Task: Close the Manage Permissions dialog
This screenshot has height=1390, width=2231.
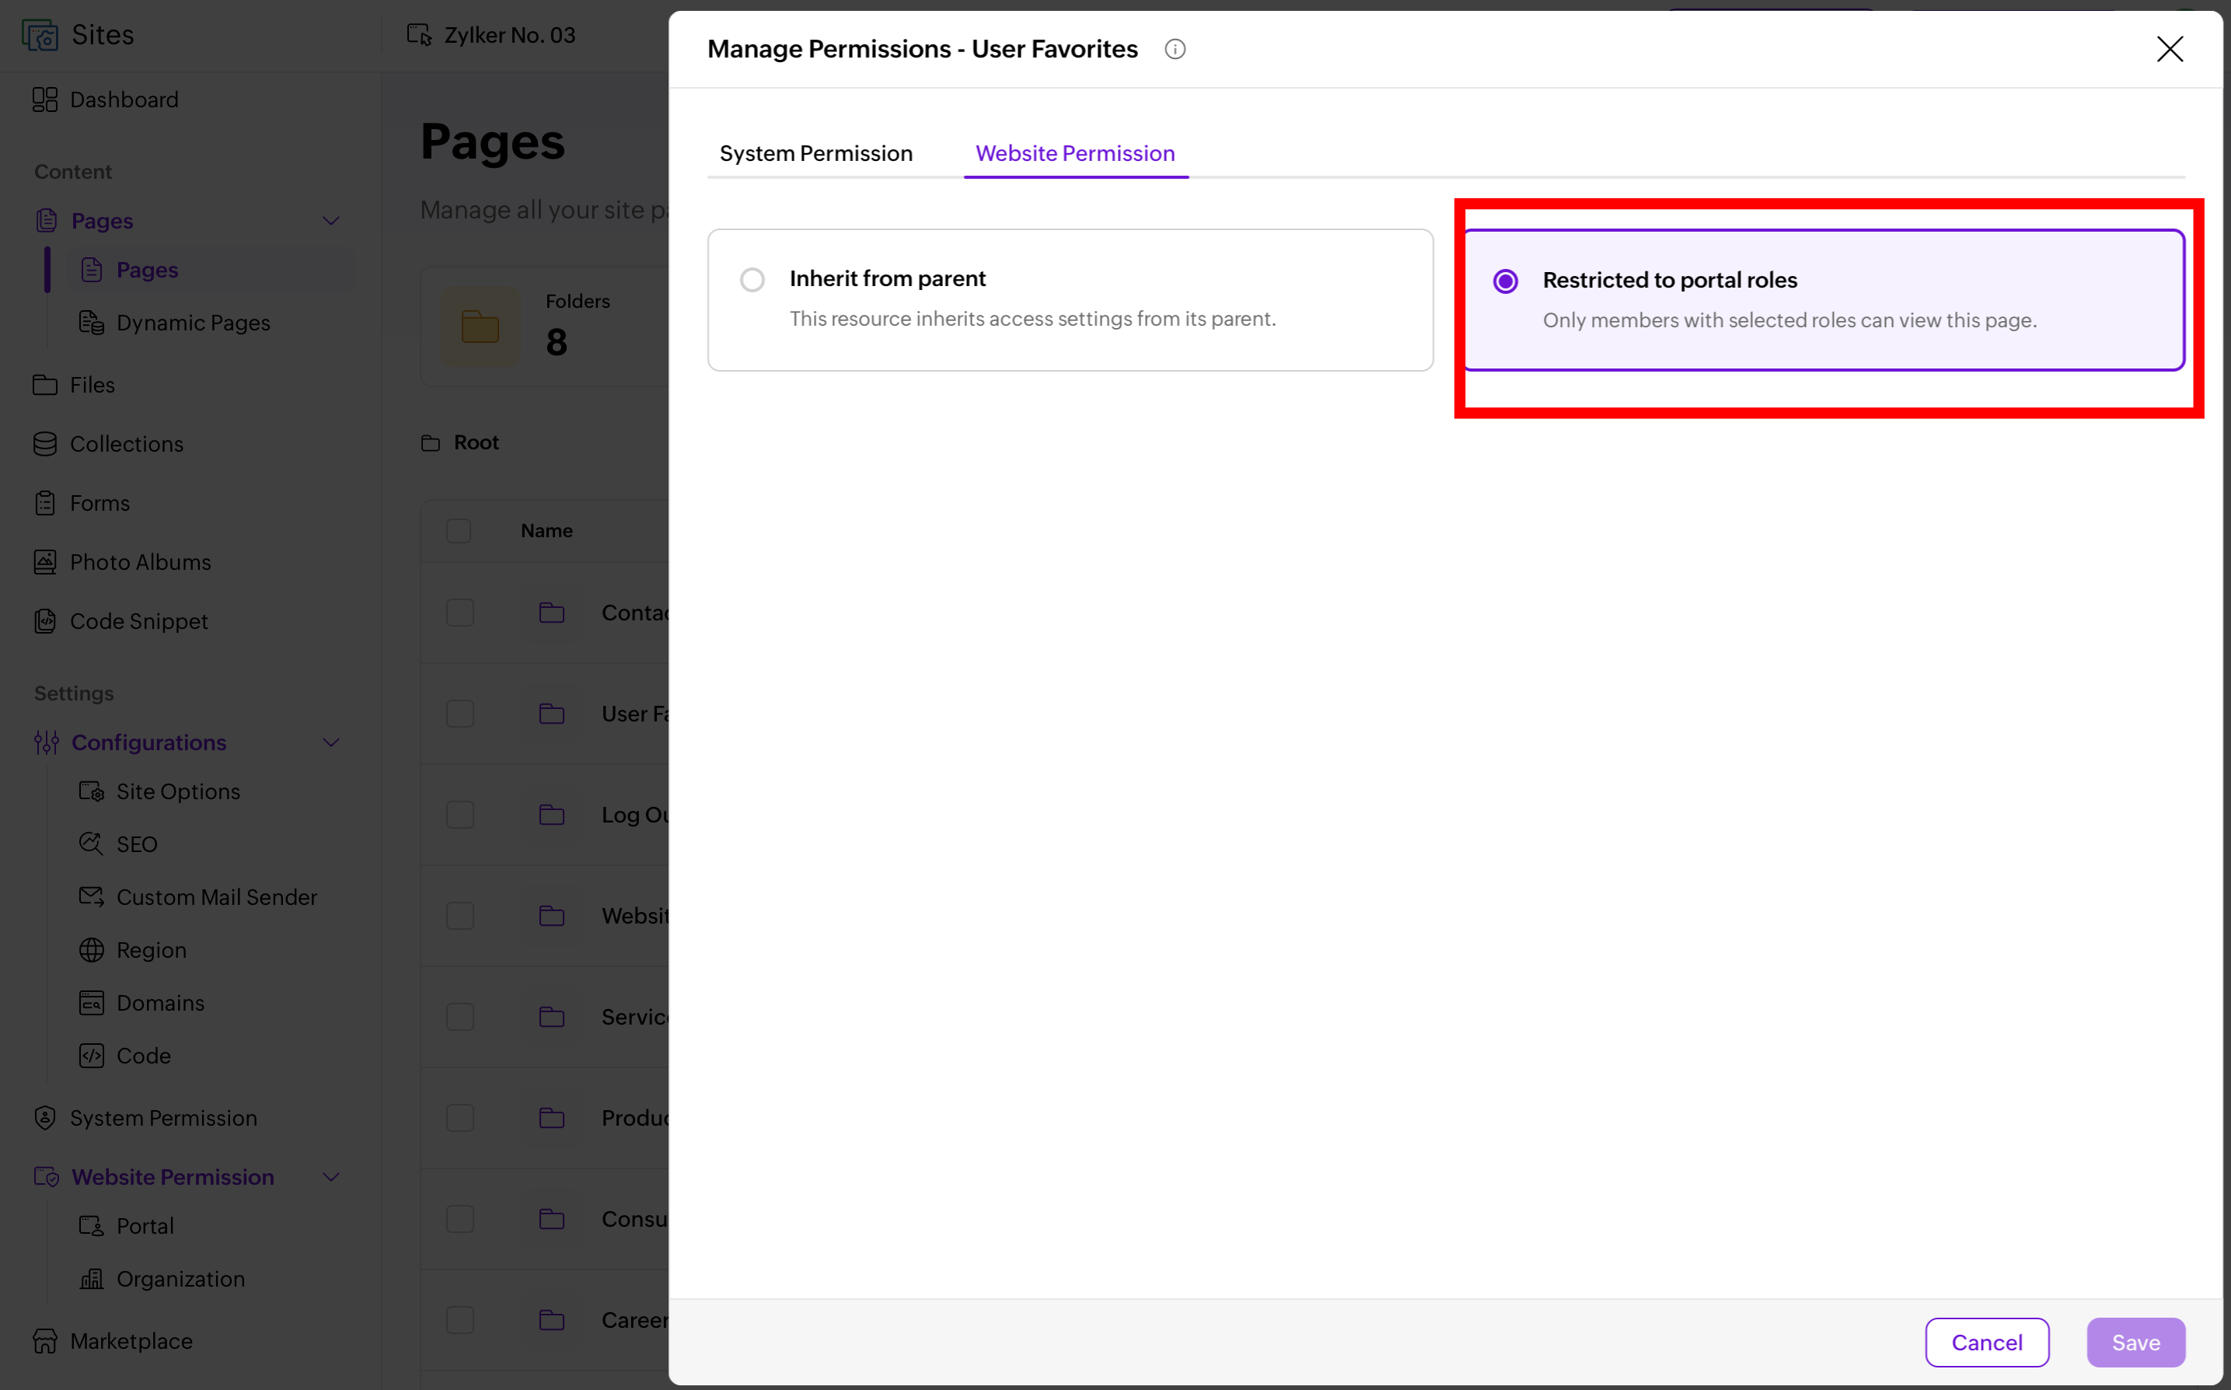Action: tap(2170, 49)
